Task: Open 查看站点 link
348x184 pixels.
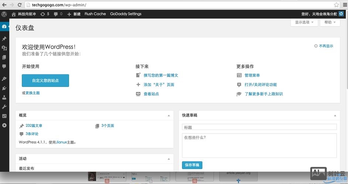Action: point(151,94)
